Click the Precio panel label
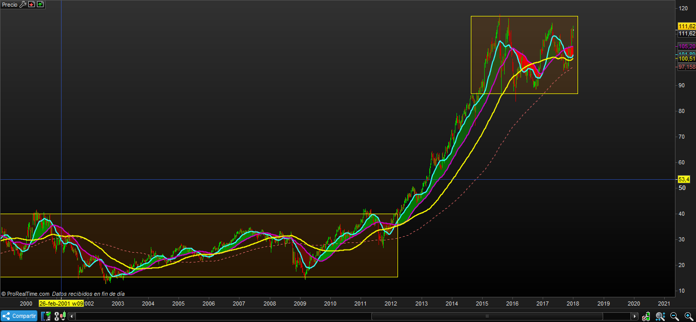This screenshot has height=322, width=696. [x=9, y=4]
